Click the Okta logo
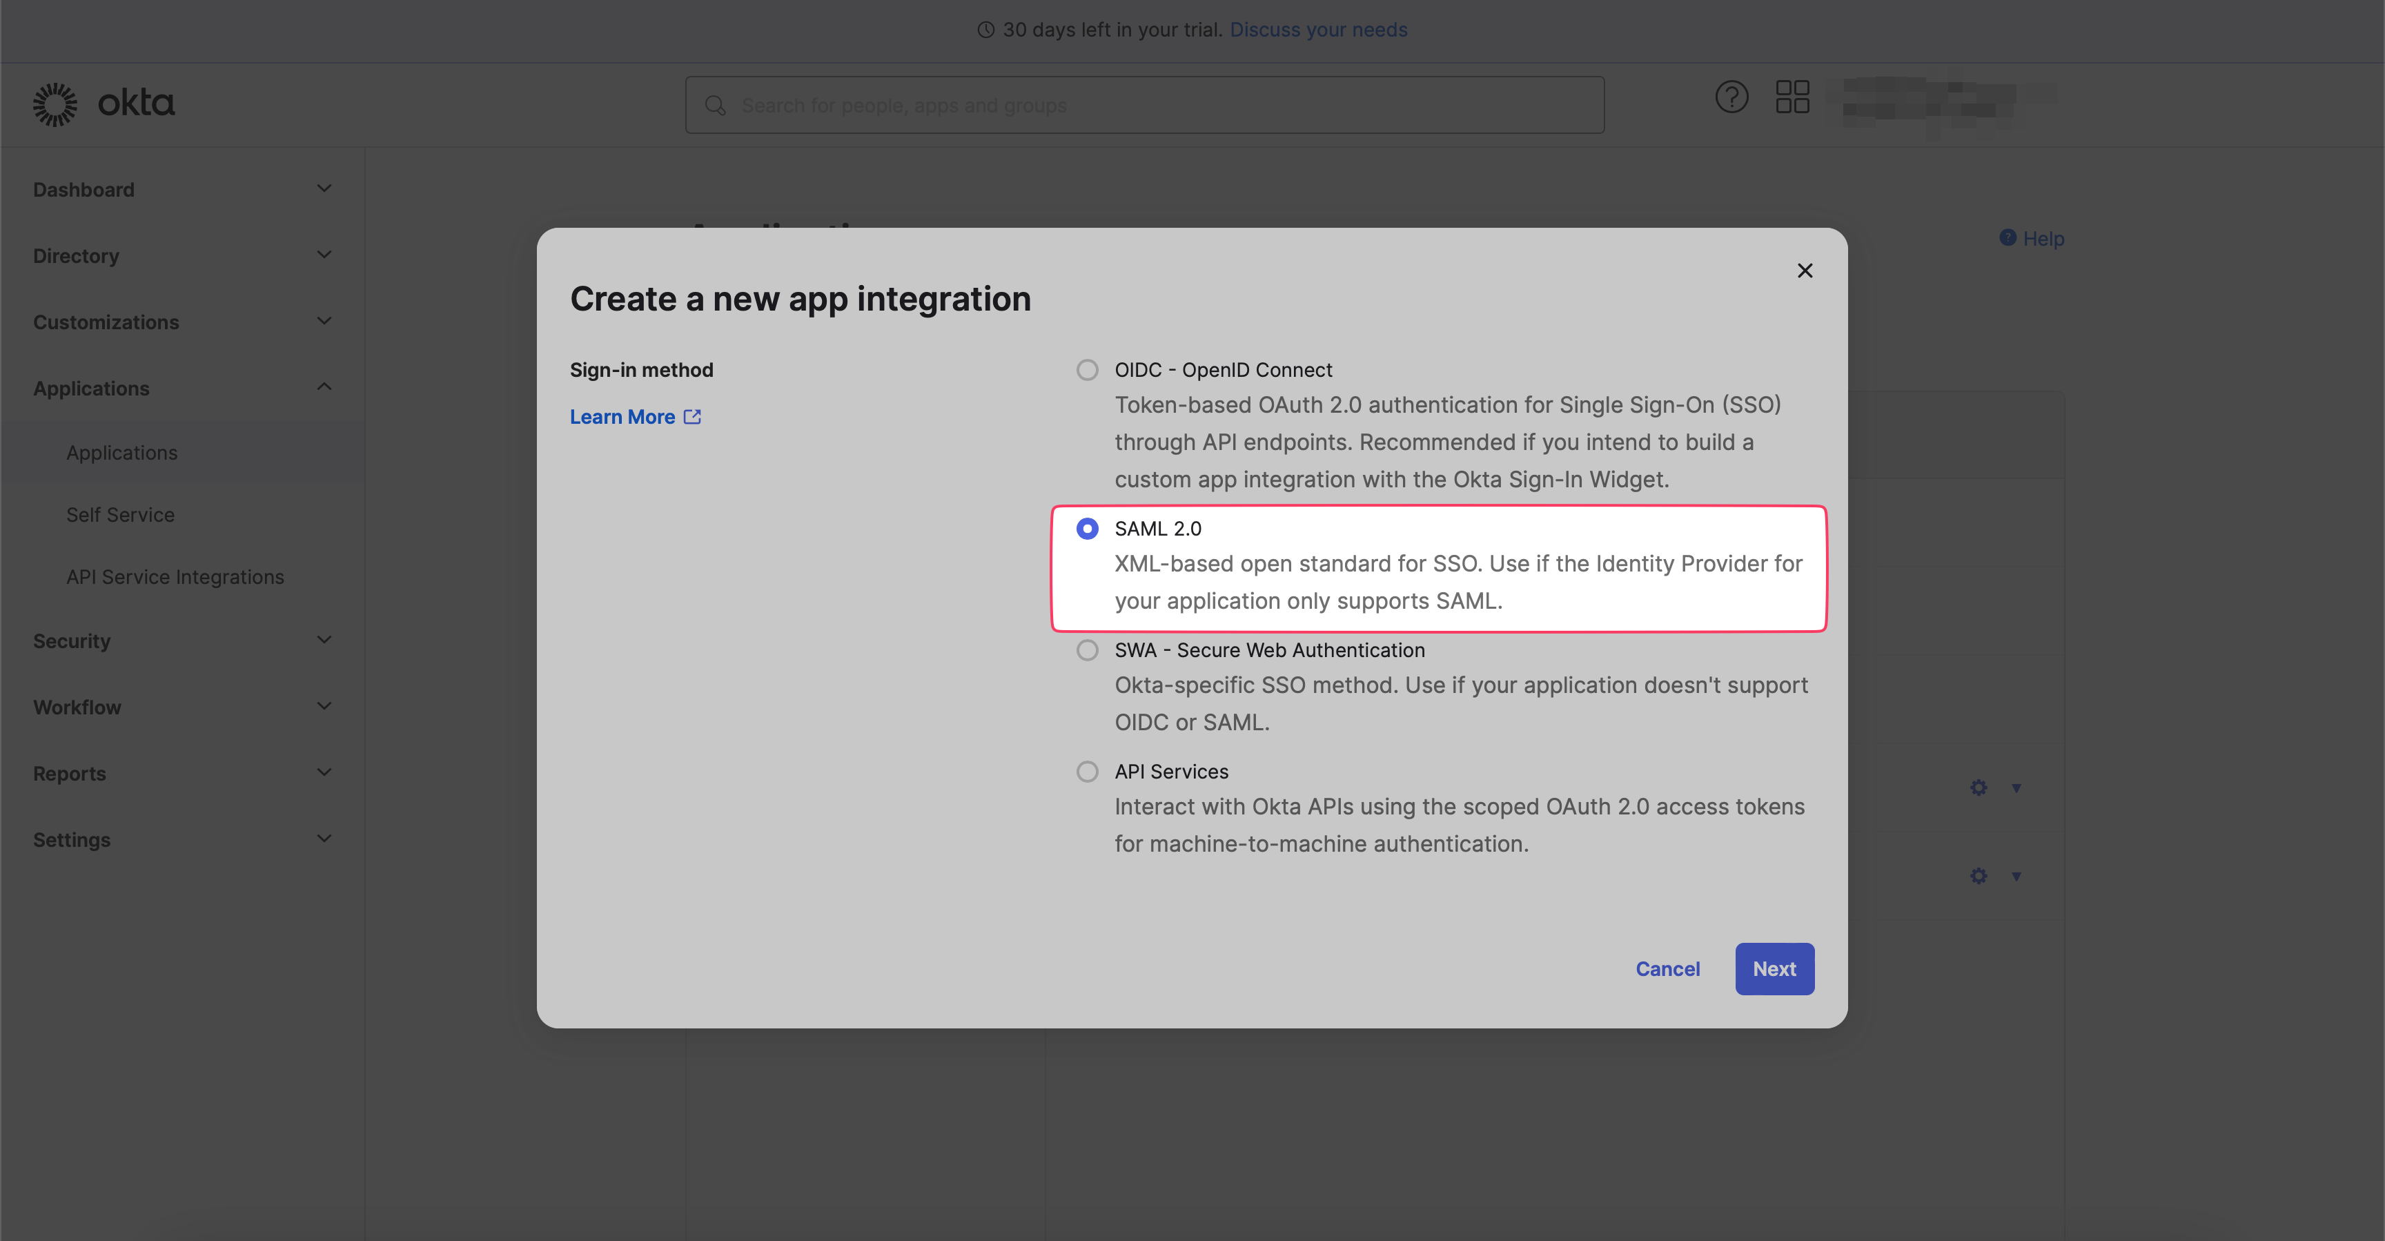Screen dimensions: 2385x1241 [104, 104]
